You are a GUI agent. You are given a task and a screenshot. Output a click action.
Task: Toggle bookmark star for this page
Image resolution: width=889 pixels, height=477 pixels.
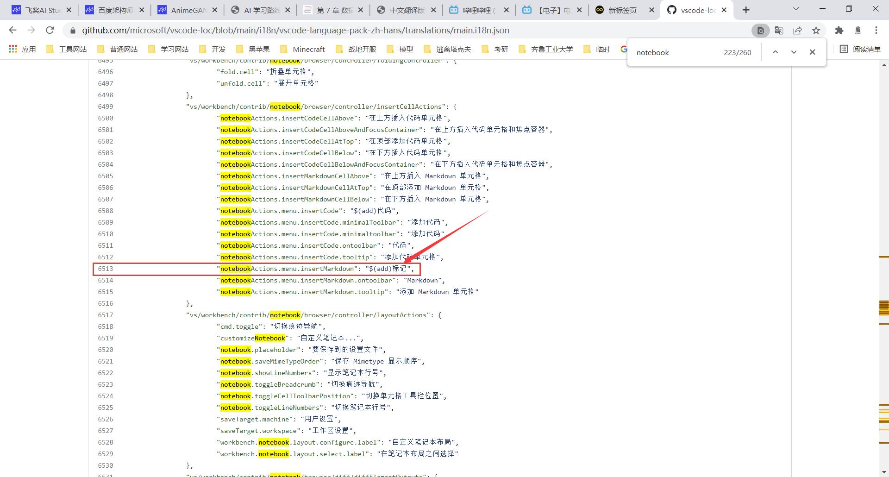tap(816, 30)
